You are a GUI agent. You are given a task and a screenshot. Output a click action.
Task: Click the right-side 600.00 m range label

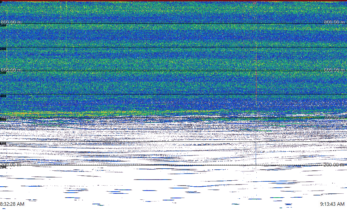[x=334, y=70]
